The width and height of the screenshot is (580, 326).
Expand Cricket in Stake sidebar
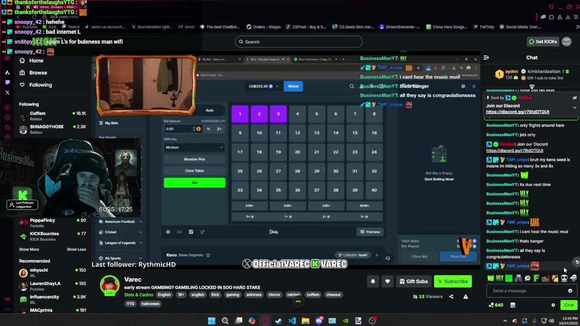120,232
